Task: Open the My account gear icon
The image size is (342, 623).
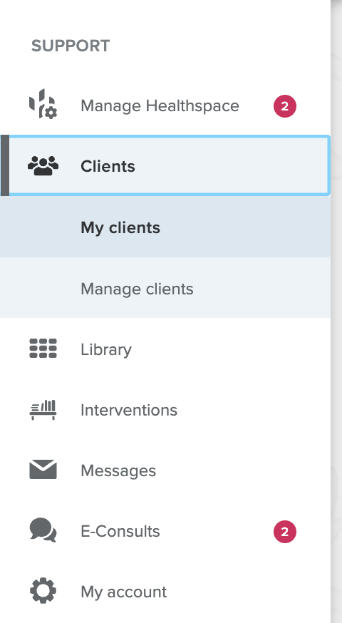Action: pos(43,591)
